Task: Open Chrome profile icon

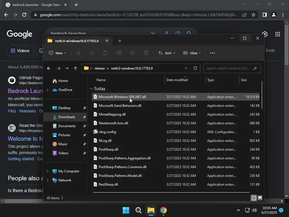Action: (274, 15)
